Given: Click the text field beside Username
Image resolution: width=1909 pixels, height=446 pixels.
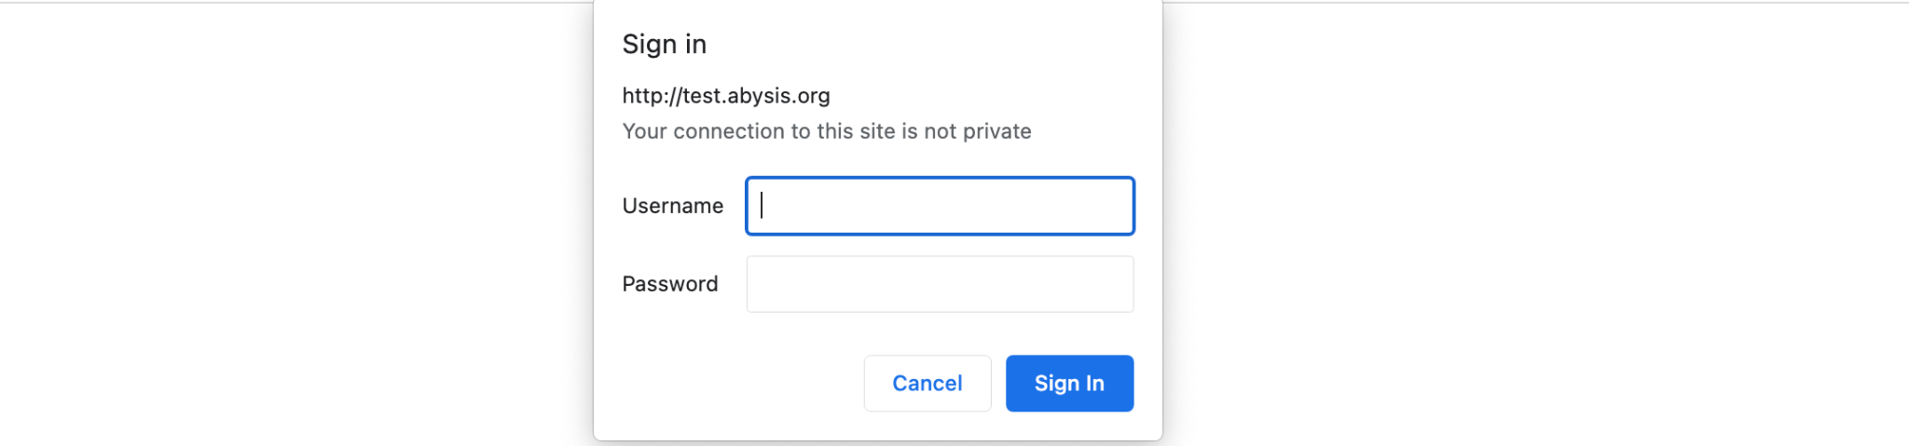Looking at the screenshot, I should (x=940, y=206).
